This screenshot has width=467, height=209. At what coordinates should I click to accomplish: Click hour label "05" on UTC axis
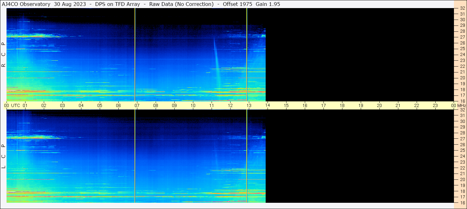(100, 106)
